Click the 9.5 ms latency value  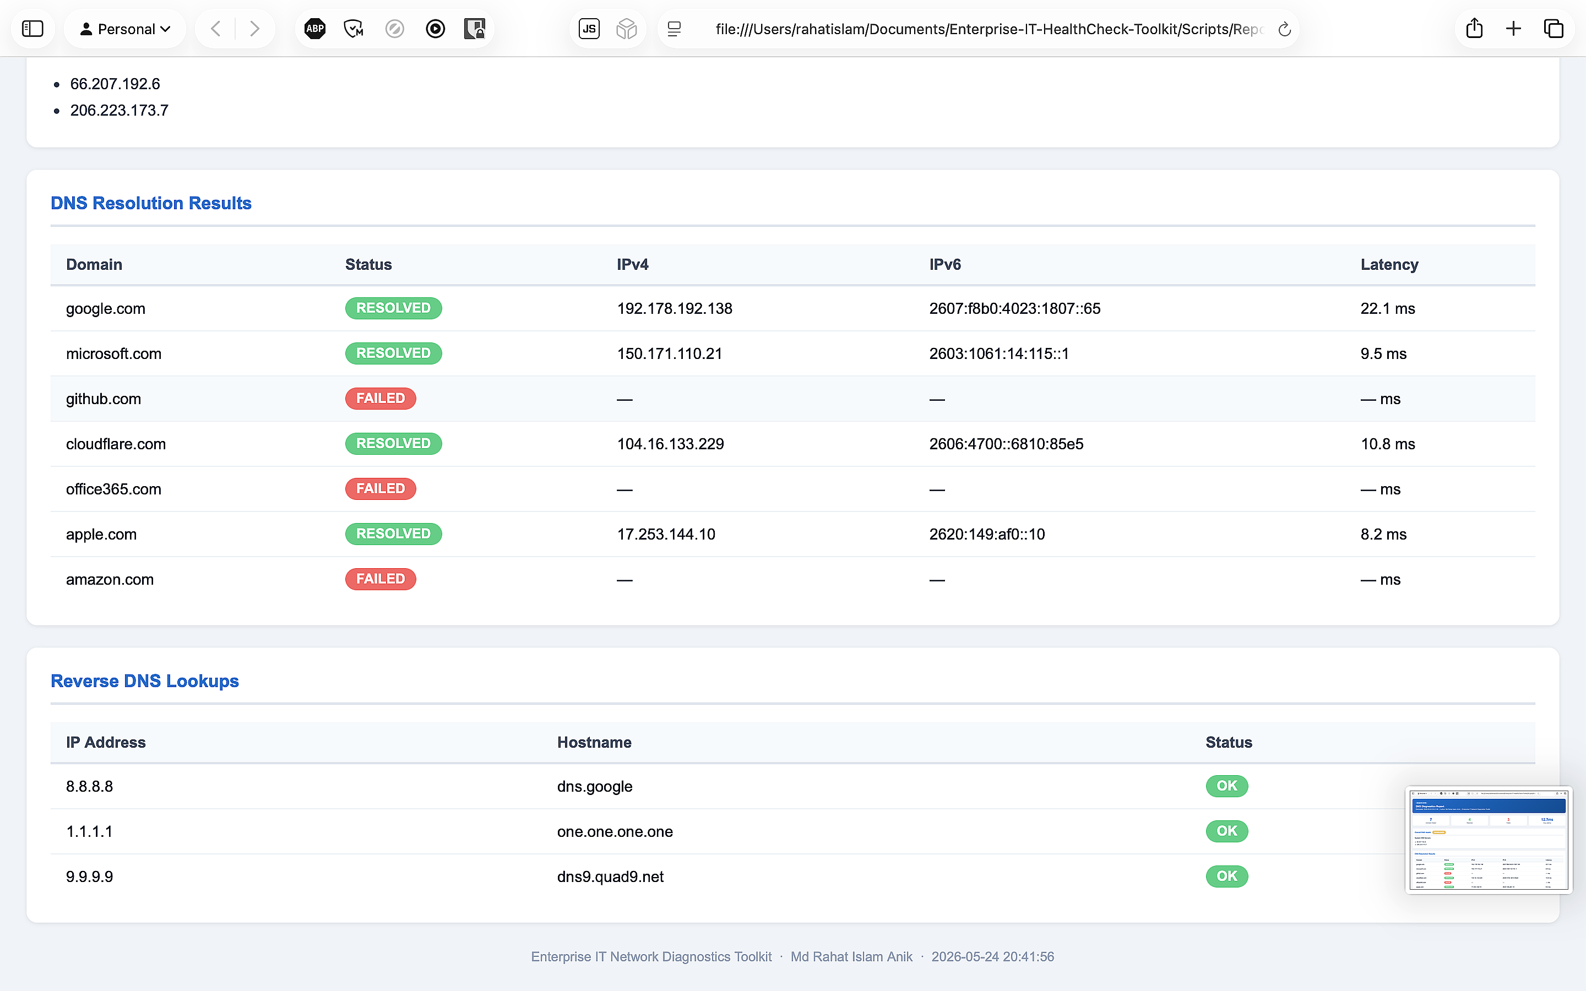click(x=1383, y=354)
